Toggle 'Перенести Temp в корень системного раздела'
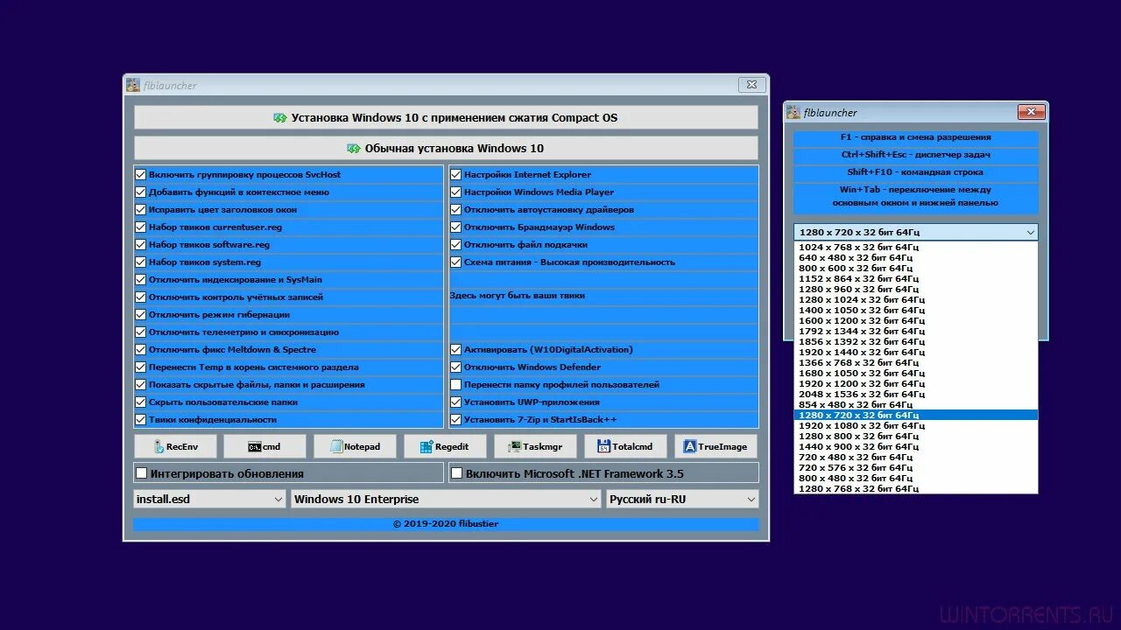 click(x=141, y=367)
